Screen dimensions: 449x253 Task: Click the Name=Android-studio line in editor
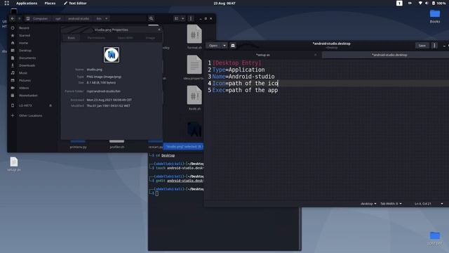pyautogui.click(x=243, y=77)
